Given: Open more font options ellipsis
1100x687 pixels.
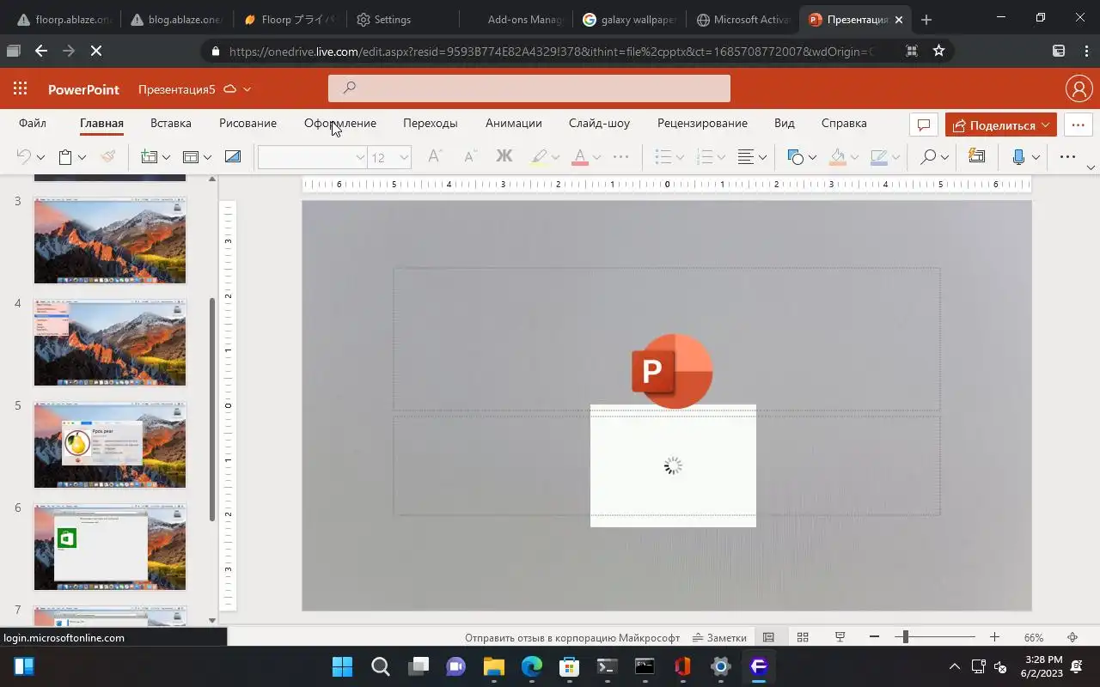Looking at the screenshot, I should coord(620,157).
